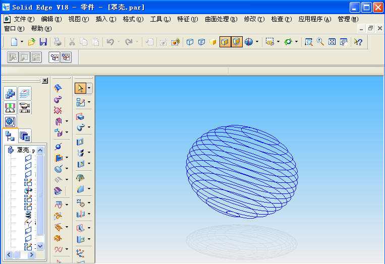Open the 窗口 (Window) menu
The width and height of the screenshot is (385, 264).
tap(14, 29)
